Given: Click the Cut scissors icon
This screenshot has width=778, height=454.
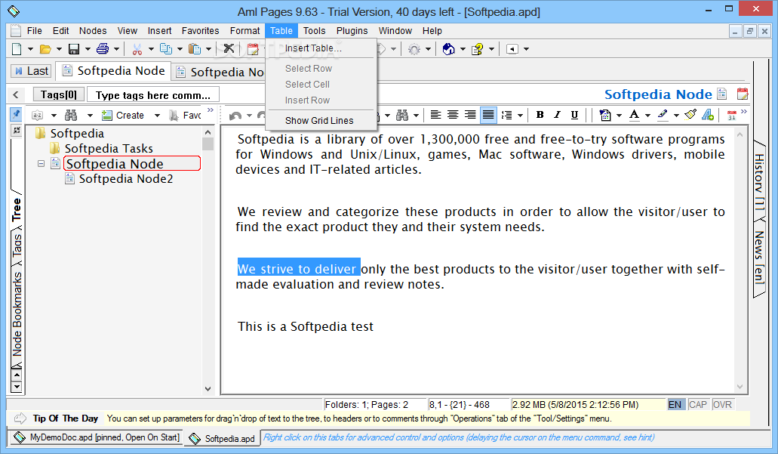Looking at the screenshot, I should click(137, 48).
